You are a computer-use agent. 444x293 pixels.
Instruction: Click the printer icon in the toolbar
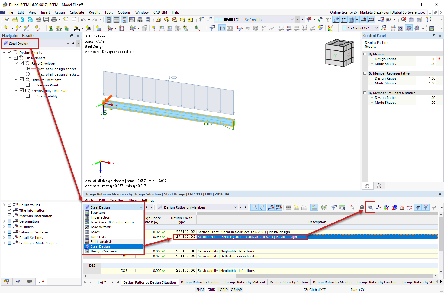(54, 20)
